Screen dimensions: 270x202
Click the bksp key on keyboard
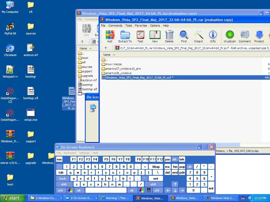click(156, 166)
